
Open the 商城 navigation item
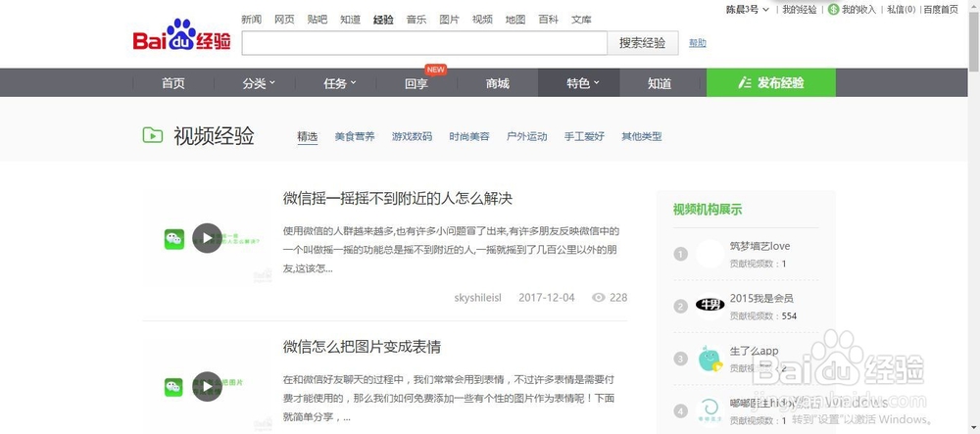[498, 83]
